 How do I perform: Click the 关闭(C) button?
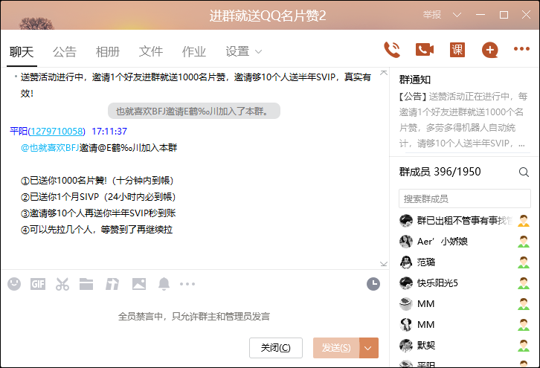tap(276, 348)
